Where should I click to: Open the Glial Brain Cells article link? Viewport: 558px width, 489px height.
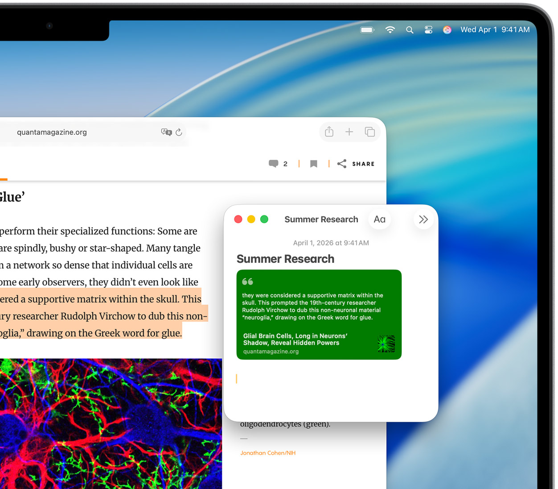click(295, 340)
